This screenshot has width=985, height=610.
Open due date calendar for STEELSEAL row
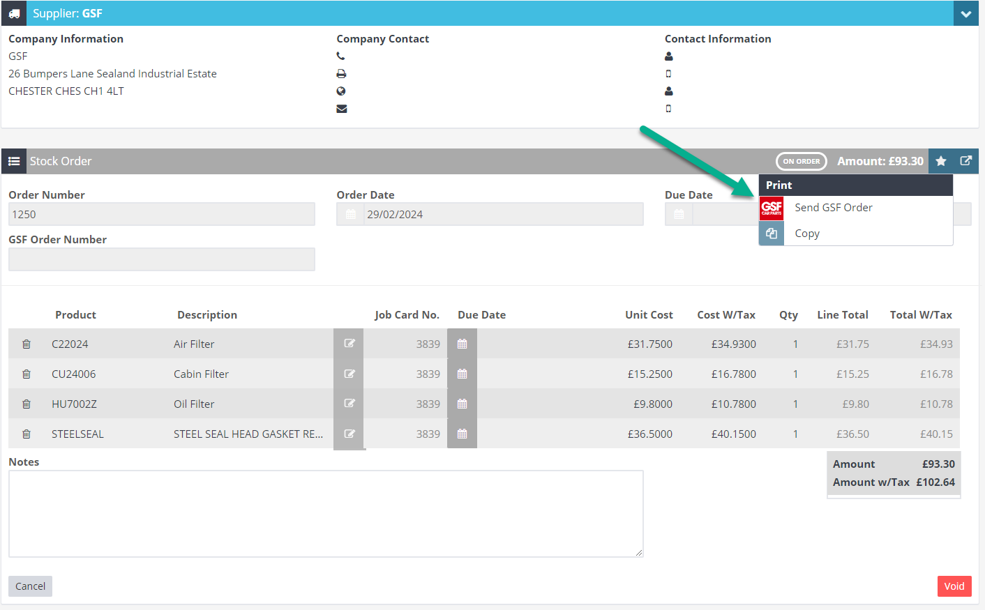tap(462, 434)
